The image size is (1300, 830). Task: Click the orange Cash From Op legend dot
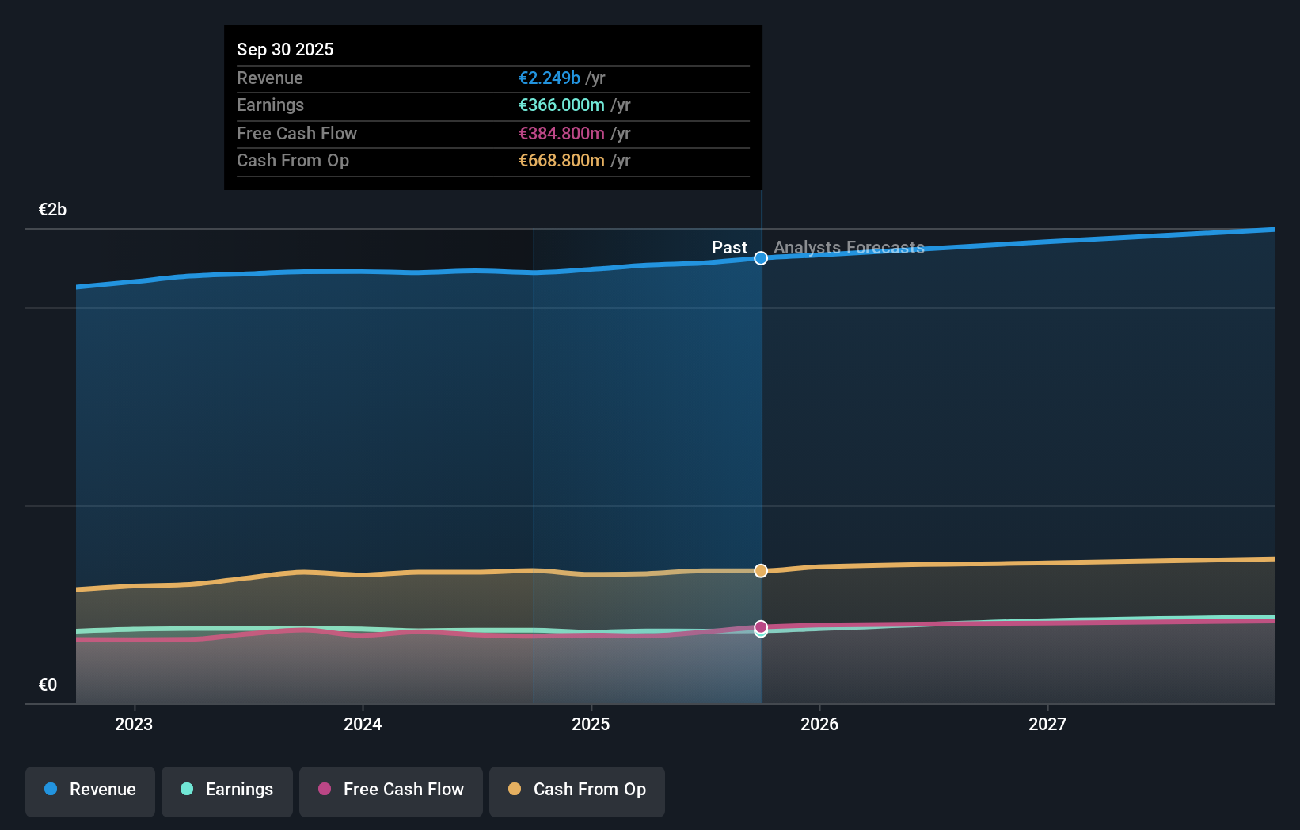515,790
